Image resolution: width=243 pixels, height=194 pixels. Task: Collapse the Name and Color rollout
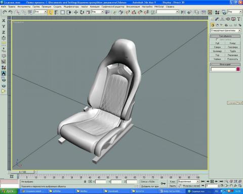point(225,64)
